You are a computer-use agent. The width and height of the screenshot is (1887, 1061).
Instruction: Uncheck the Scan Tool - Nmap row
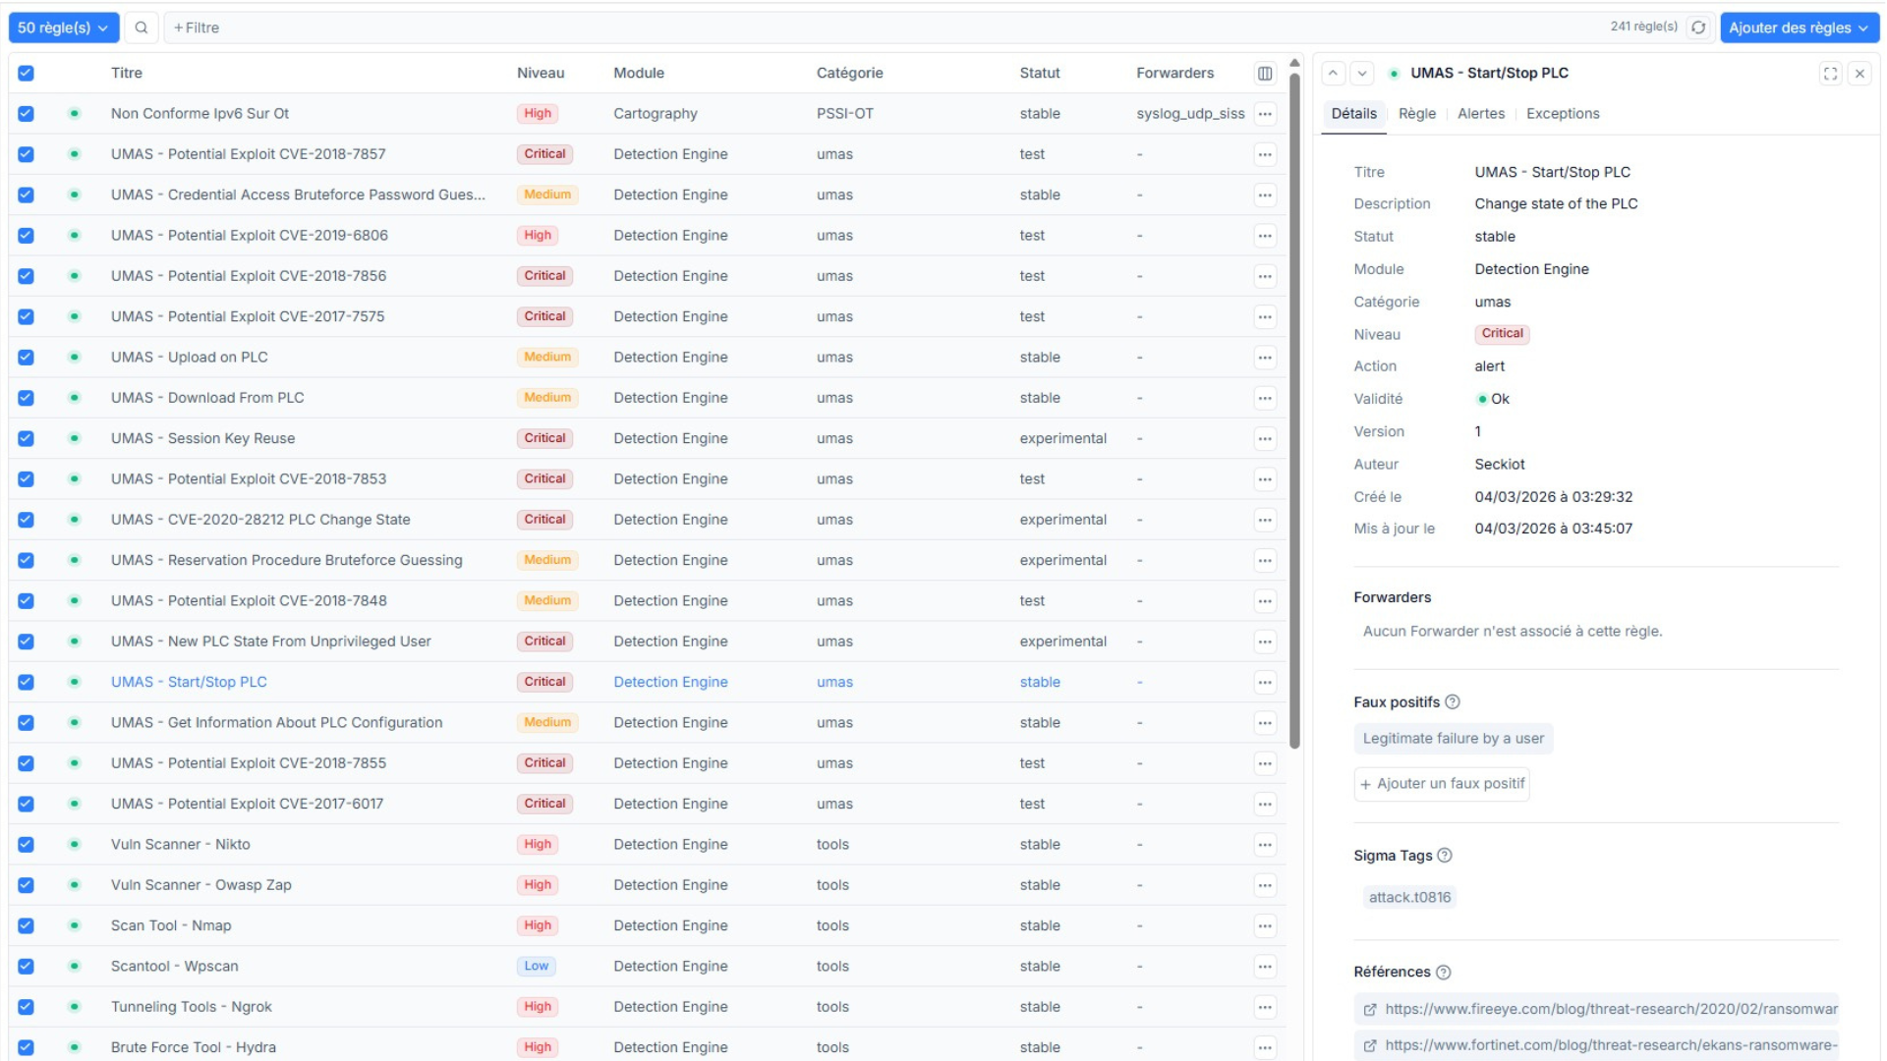[x=27, y=925]
